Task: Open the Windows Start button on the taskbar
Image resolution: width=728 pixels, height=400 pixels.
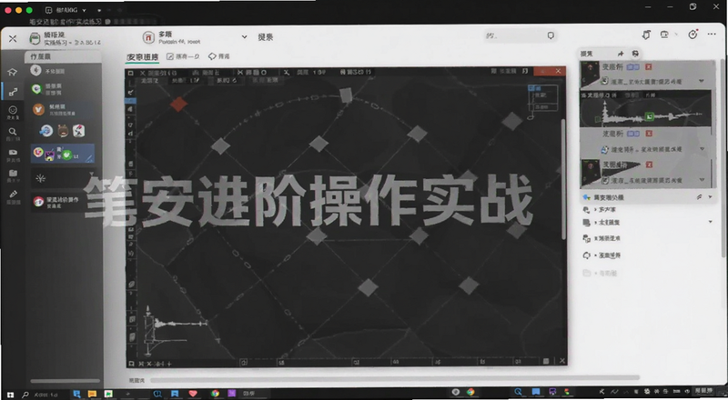Action: (10, 394)
